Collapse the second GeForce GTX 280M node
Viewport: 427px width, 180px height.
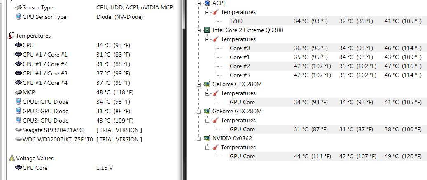pos(199,112)
